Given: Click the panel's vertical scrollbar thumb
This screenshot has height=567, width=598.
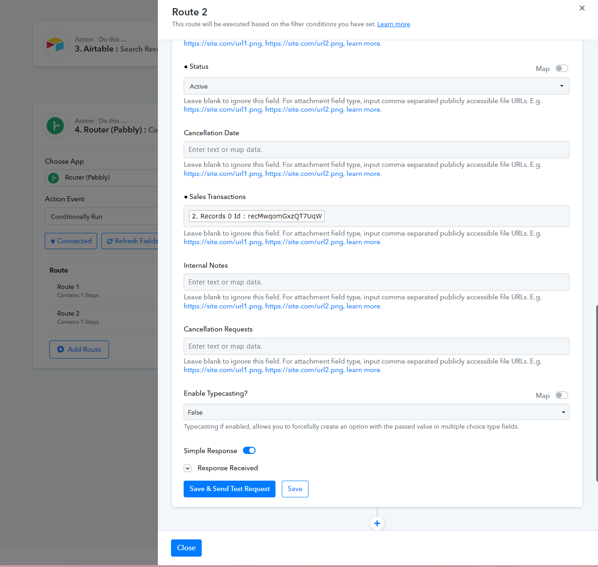Looking at the screenshot, I should (597, 393).
